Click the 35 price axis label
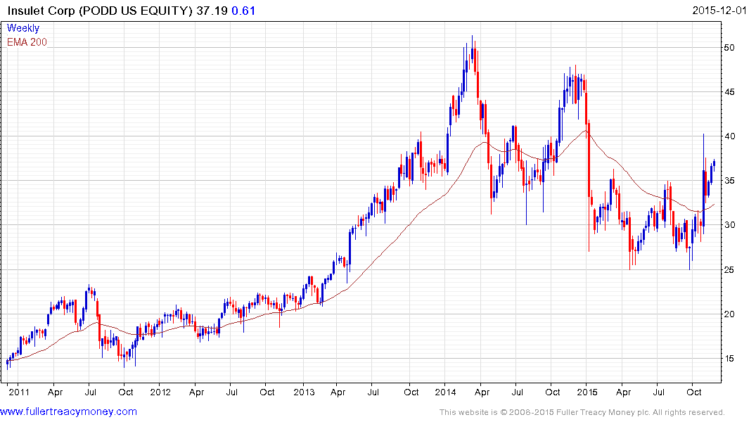 [729, 181]
